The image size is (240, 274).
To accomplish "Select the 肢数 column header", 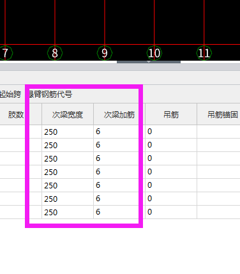I will 16,114.
